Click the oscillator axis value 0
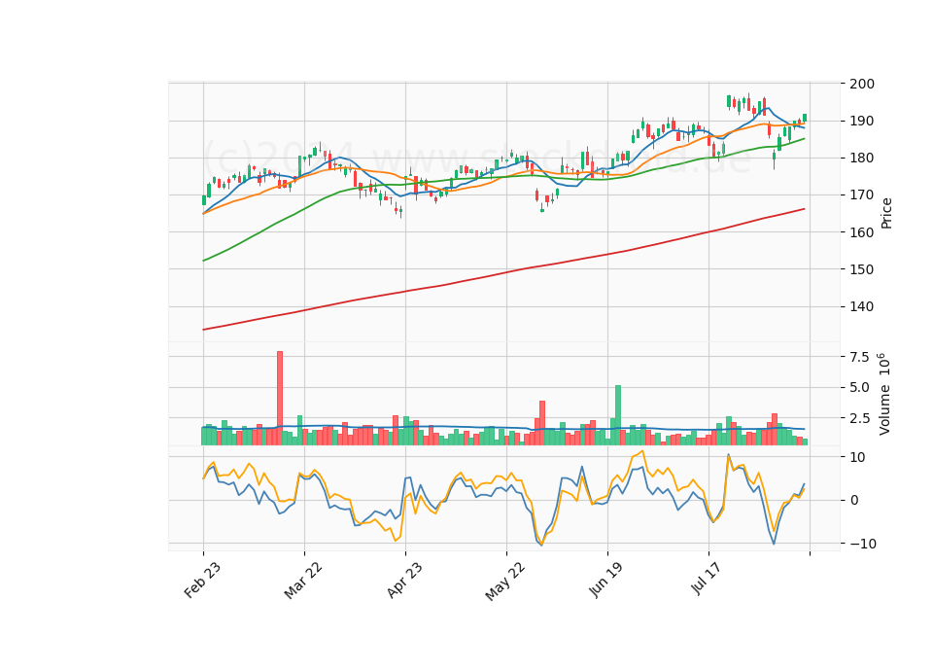The width and height of the screenshot is (933, 671). [854, 500]
